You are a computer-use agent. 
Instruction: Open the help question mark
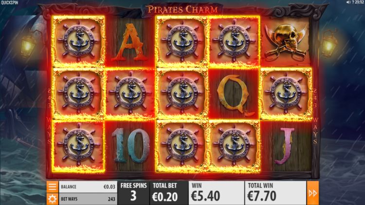click(353, 2)
